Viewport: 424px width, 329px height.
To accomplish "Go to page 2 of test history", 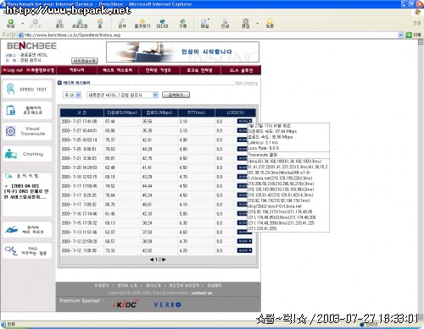I will 159,260.
